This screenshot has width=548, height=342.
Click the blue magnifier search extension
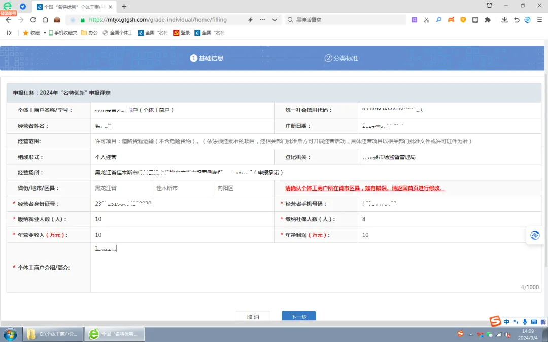438,20
